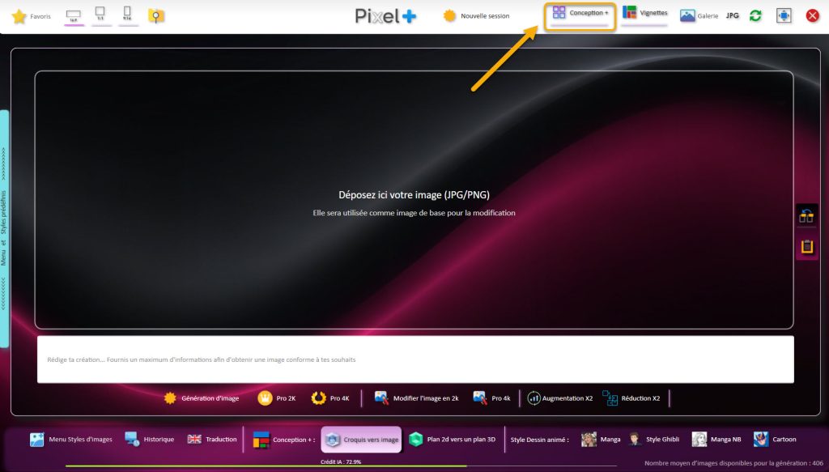Choose Pro 4K generation
Screen dimensions: 829x472
330,398
